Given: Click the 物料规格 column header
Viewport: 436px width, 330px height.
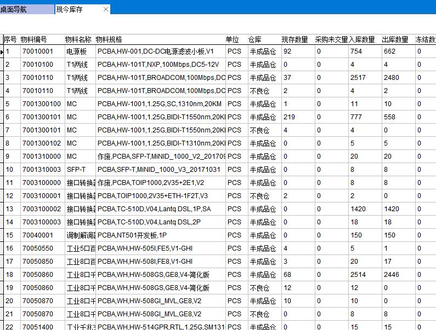Looking at the screenshot, I should [x=110, y=39].
